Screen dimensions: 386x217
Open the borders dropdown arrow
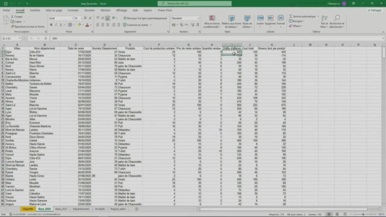(74, 25)
